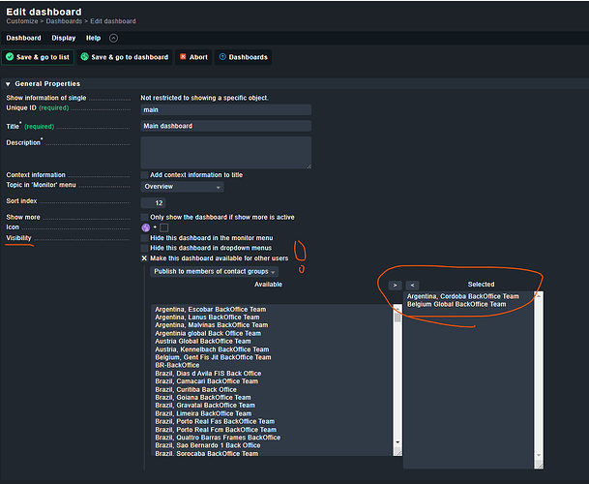The height and width of the screenshot is (484, 589).
Task: Select Belgium Global BackOffice Team in Selected
Action: pyautogui.click(x=456, y=304)
